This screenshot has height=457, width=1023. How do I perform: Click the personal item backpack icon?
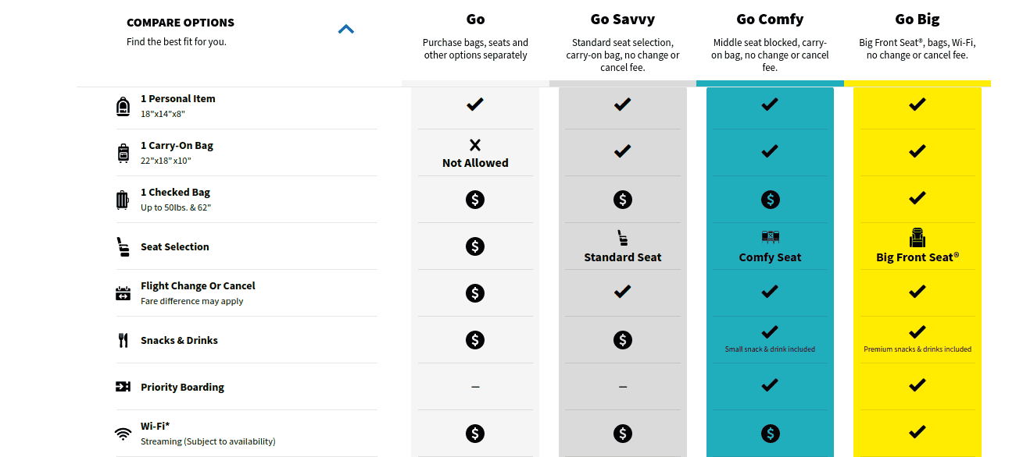pos(123,105)
